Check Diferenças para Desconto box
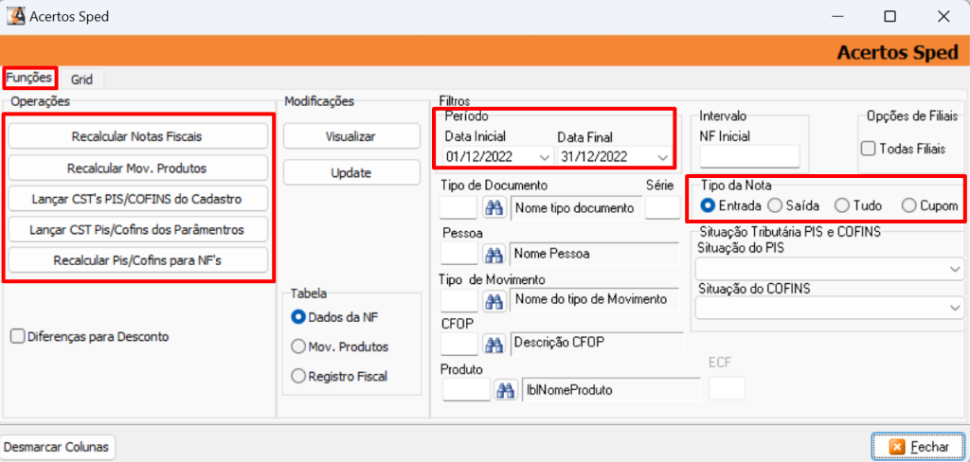Image resolution: width=970 pixels, height=462 pixels. click(18, 336)
